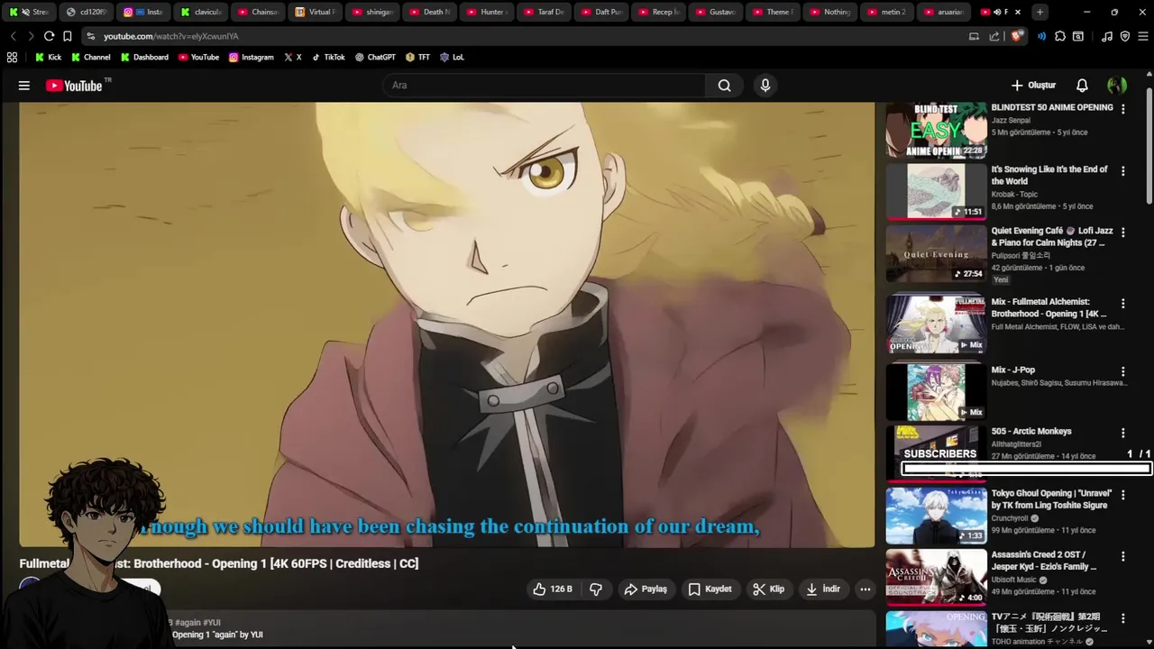The height and width of the screenshot is (649, 1154).
Task: Go to the YouTube home logo
Action: point(75,86)
